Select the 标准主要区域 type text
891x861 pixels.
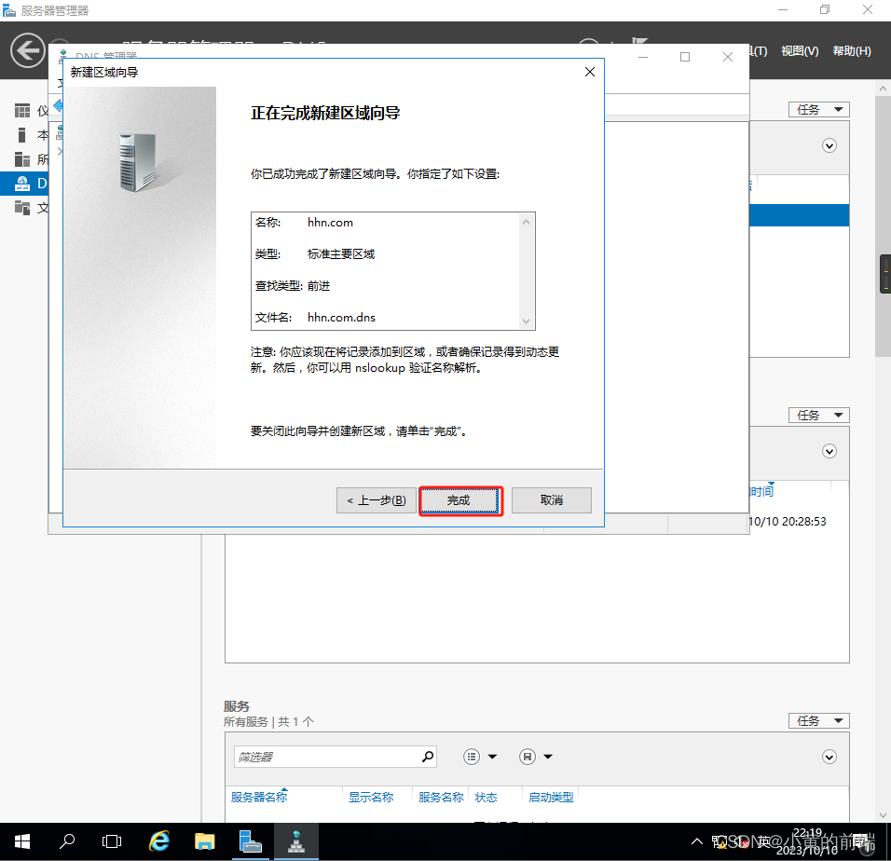click(341, 253)
